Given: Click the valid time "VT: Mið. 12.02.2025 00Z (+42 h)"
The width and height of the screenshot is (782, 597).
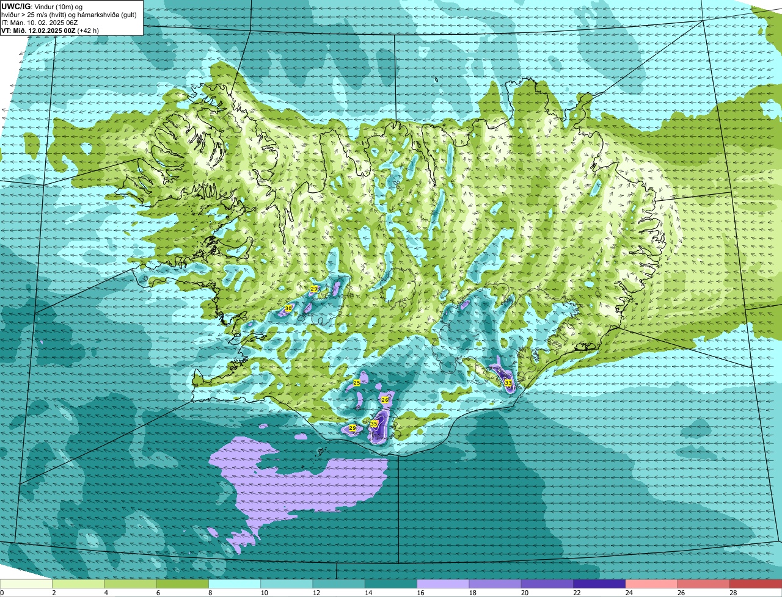Looking at the screenshot, I should point(50,30).
